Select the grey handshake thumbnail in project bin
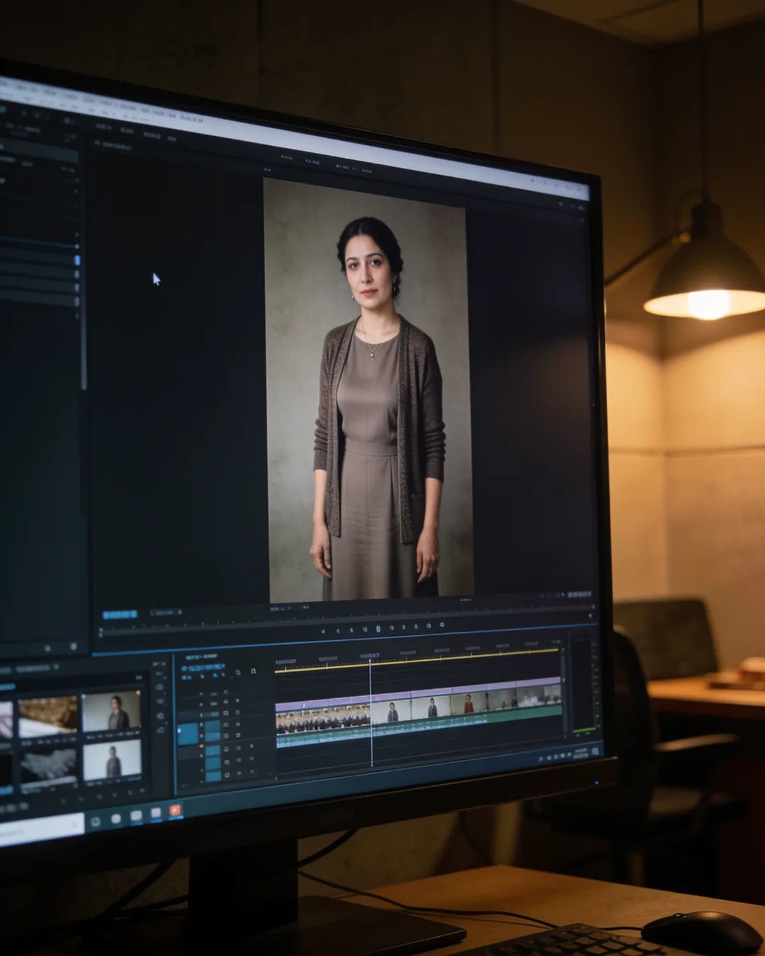The width and height of the screenshot is (765, 956). (x=48, y=768)
